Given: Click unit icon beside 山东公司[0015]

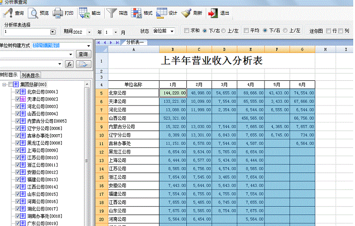Looking at the screenshot, I should (x=23, y=194).
